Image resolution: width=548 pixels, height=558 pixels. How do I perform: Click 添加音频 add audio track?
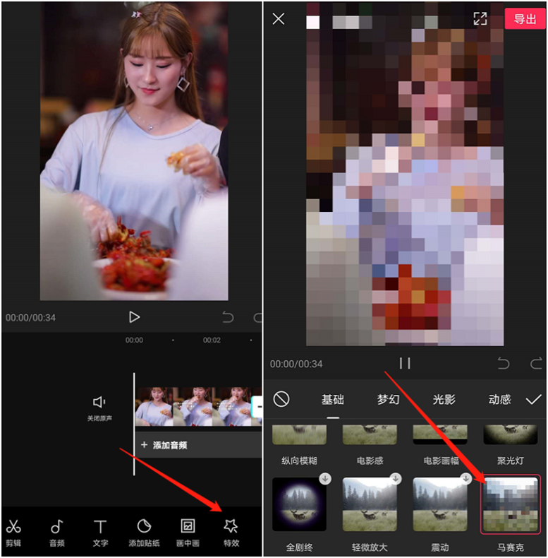click(198, 445)
